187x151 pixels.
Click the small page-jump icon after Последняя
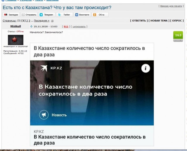click(52, 21)
